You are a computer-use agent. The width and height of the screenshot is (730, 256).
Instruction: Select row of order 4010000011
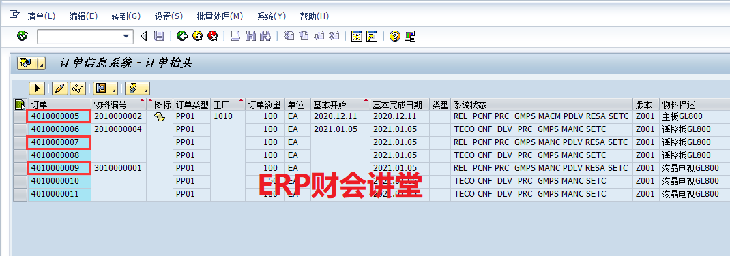20,194
